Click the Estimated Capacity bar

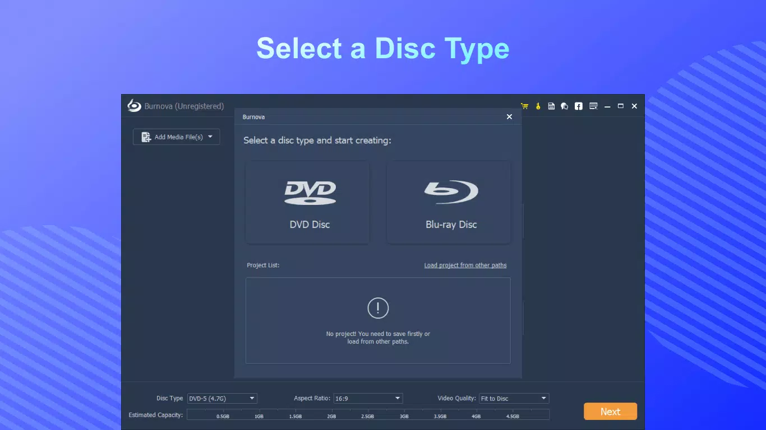click(368, 414)
